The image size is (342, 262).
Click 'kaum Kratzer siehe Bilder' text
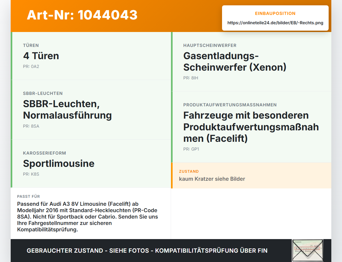212,179
